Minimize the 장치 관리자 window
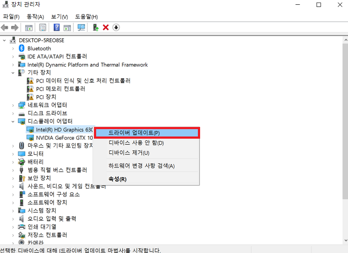Image resolution: width=348 pixels, height=253 pixels. (298, 5)
